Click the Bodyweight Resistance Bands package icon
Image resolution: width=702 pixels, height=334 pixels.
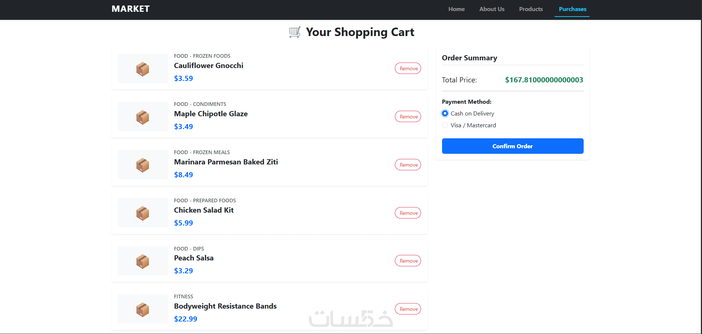click(143, 309)
